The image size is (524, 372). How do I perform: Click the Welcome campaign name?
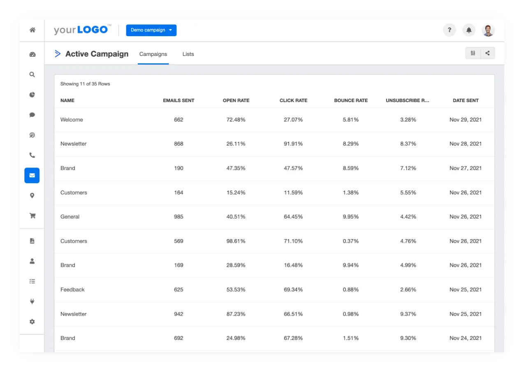72,120
